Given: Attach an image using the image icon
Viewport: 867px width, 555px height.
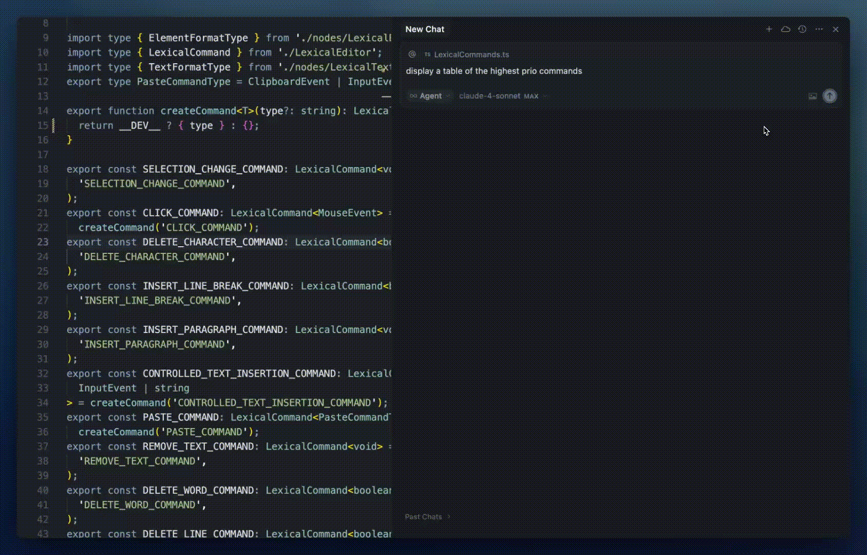Looking at the screenshot, I should (x=812, y=96).
